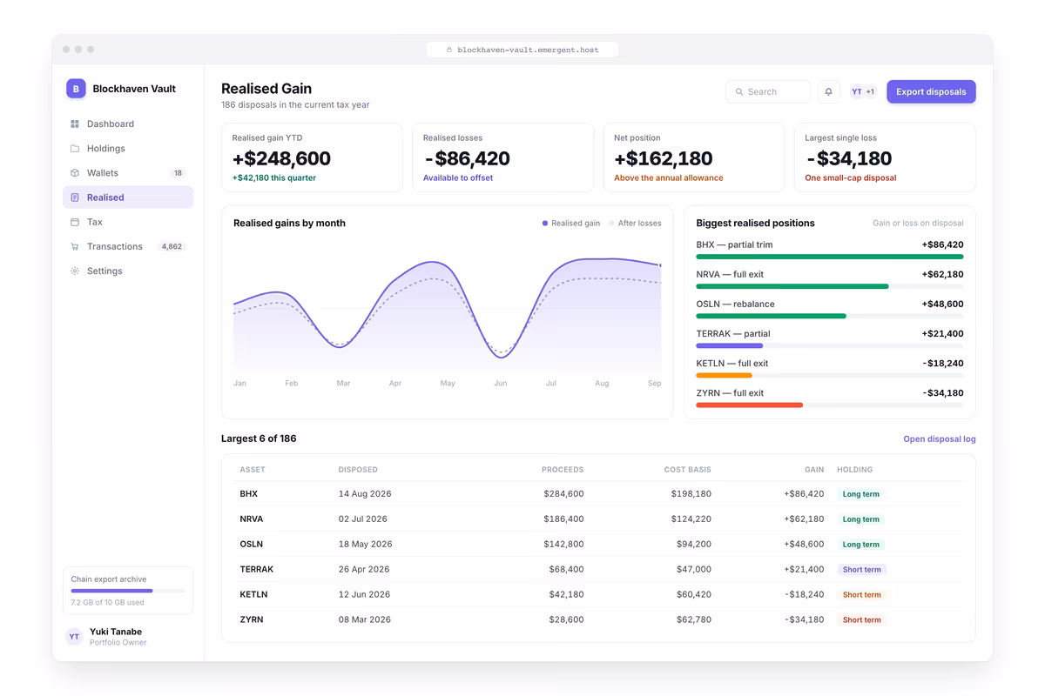Click the lock icon in address bar
The height and width of the screenshot is (696, 1045).
click(449, 50)
